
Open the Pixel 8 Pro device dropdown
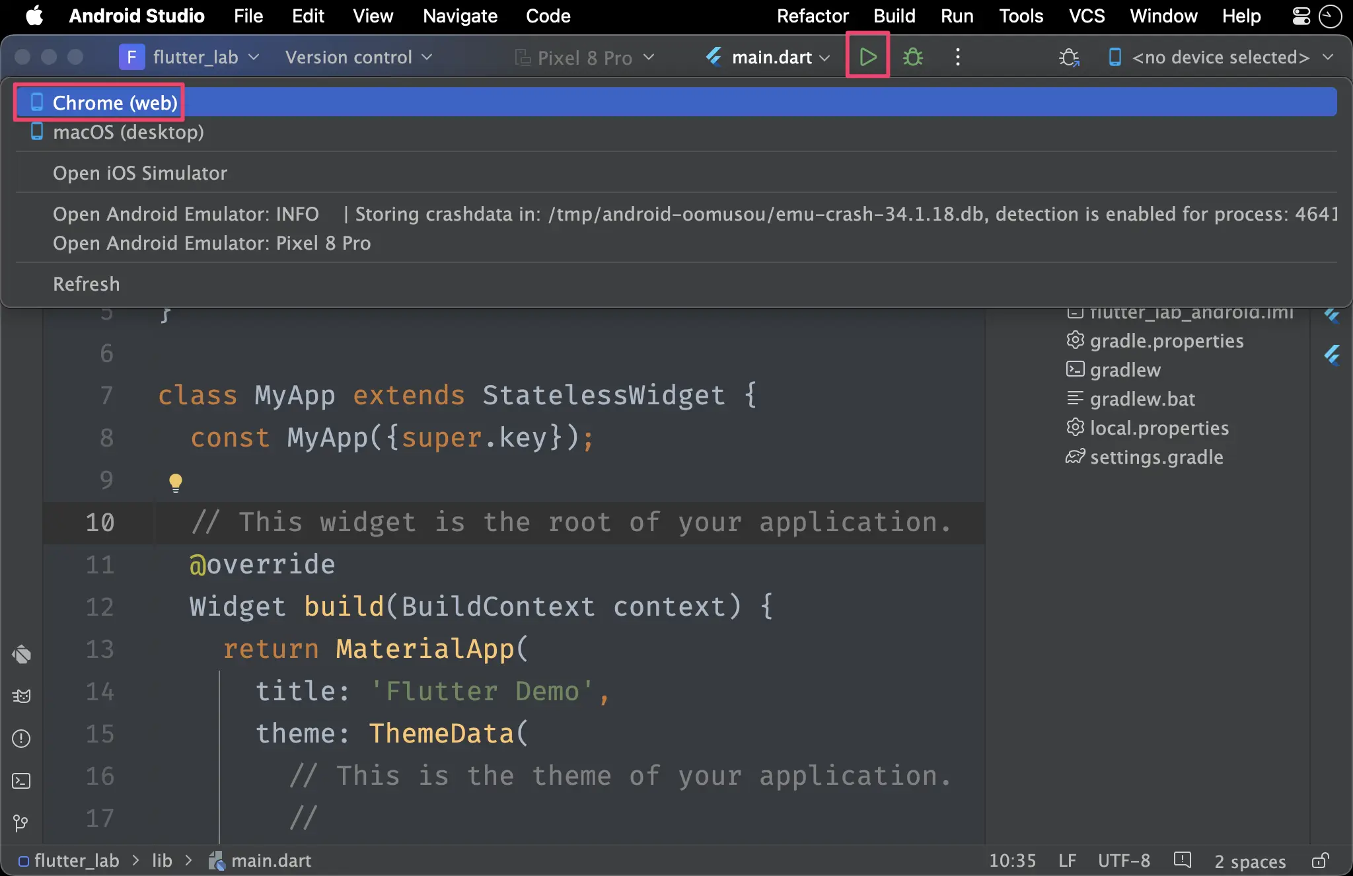[x=585, y=57]
